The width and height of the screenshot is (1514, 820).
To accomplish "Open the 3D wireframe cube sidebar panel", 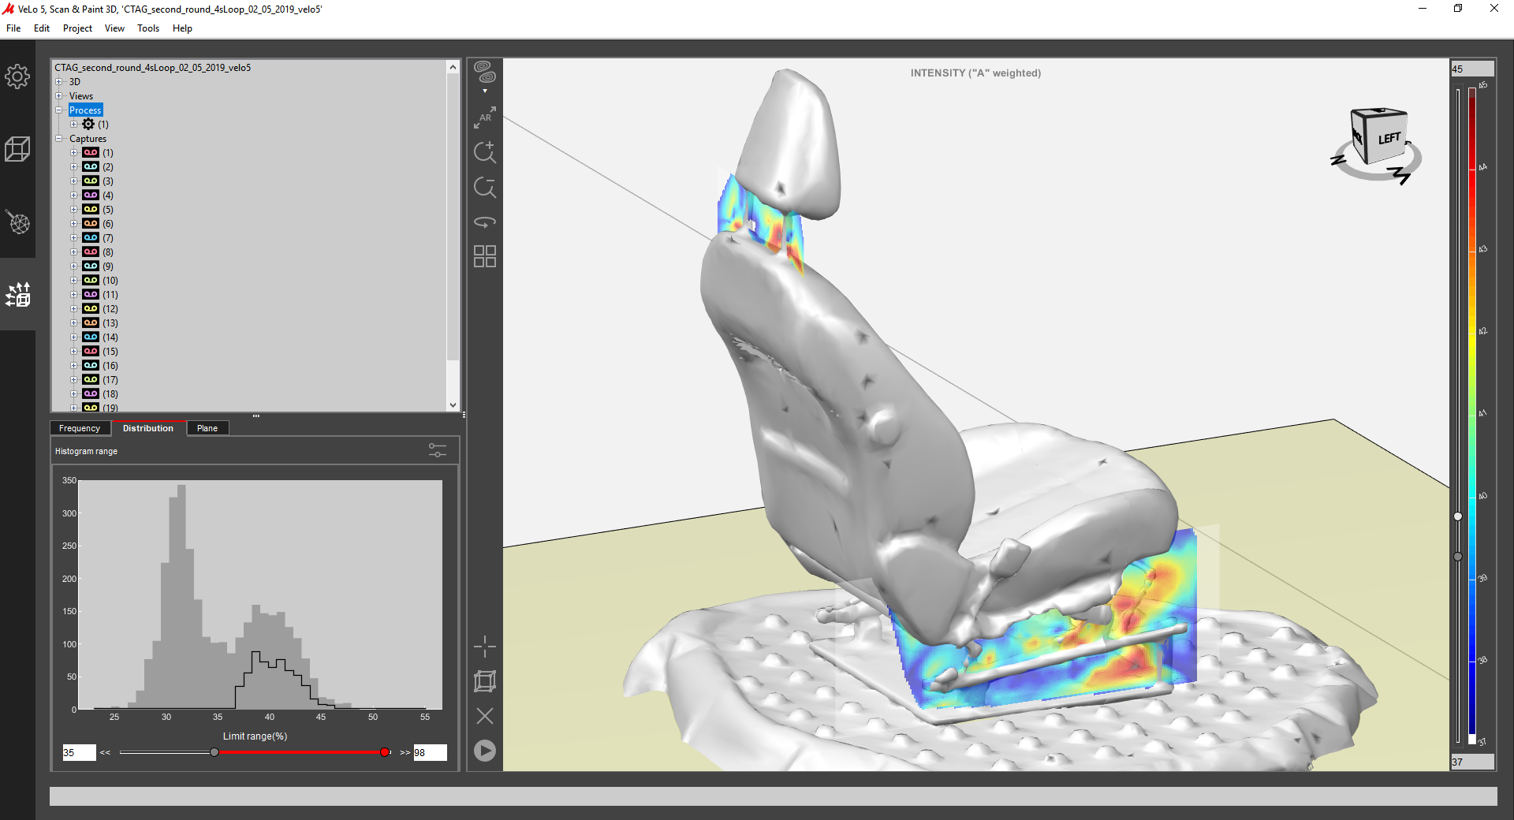I will 17,149.
